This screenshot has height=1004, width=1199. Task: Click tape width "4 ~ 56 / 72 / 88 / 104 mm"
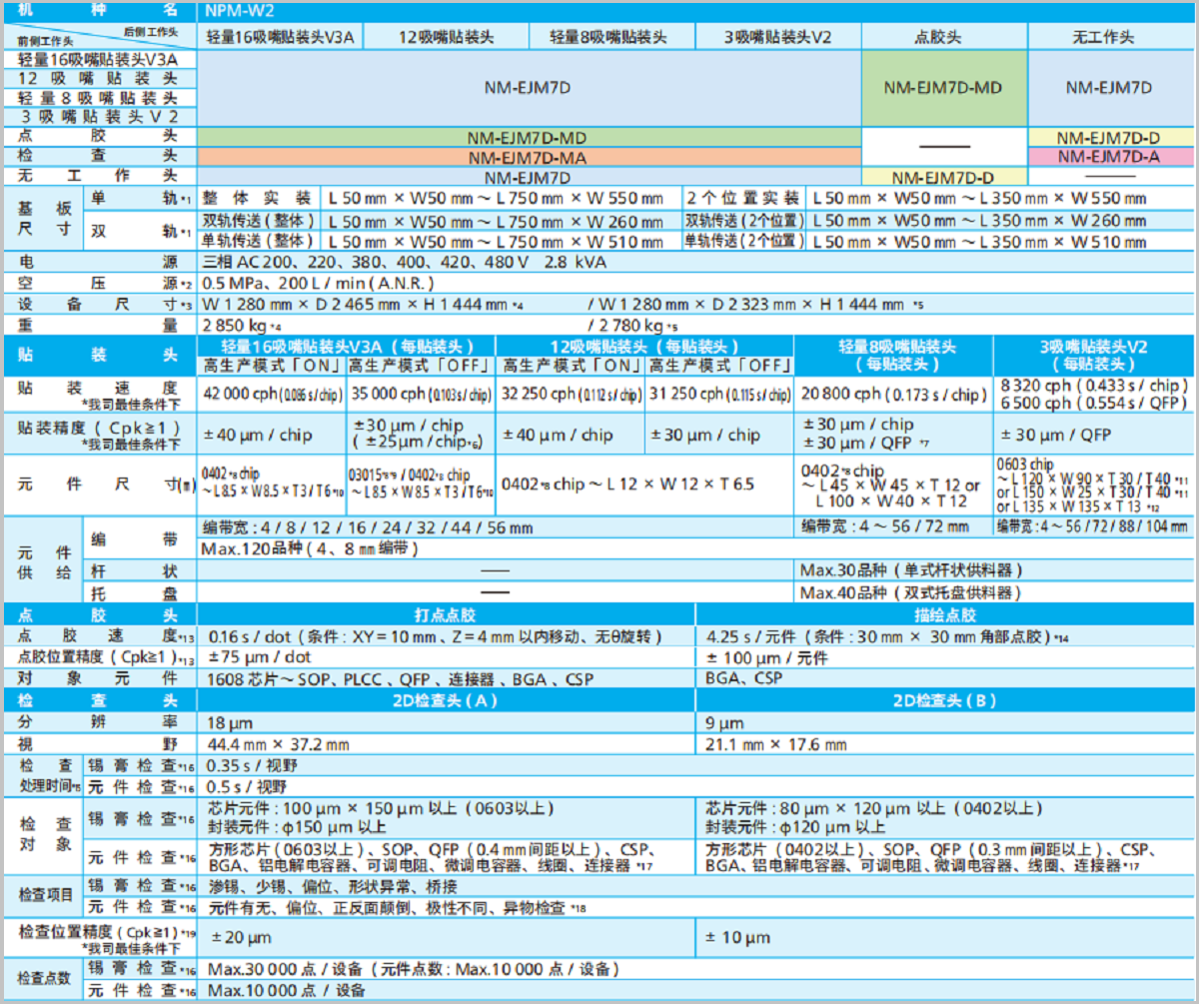(x=1113, y=526)
